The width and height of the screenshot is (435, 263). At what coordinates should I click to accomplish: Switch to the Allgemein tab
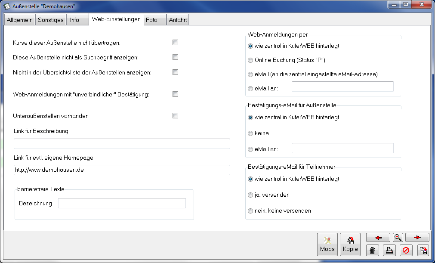point(20,20)
